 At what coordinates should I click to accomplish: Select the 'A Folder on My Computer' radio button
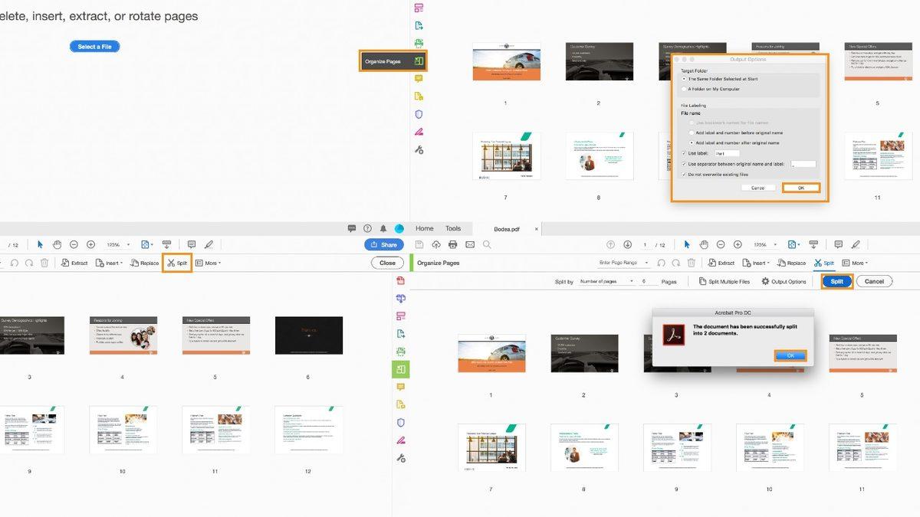685,89
